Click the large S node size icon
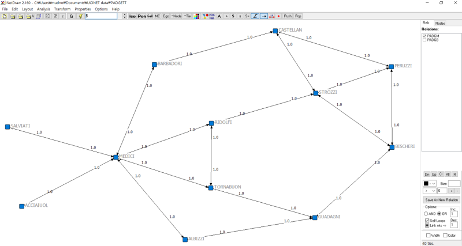This screenshot has width=462, height=246. click(x=233, y=16)
